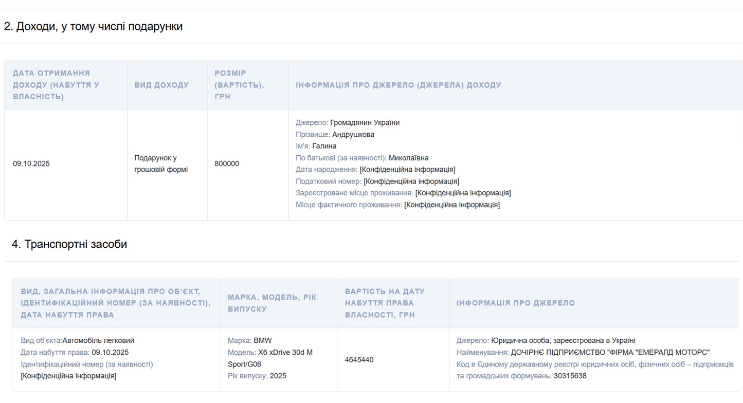Click the section heading about income and gifts
The height and width of the screenshot is (403, 743).
point(93,26)
